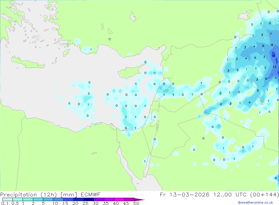The image size is (279, 205).
Task: Click the '5' precipitation value on the map
Action: (x=258, y=91)
